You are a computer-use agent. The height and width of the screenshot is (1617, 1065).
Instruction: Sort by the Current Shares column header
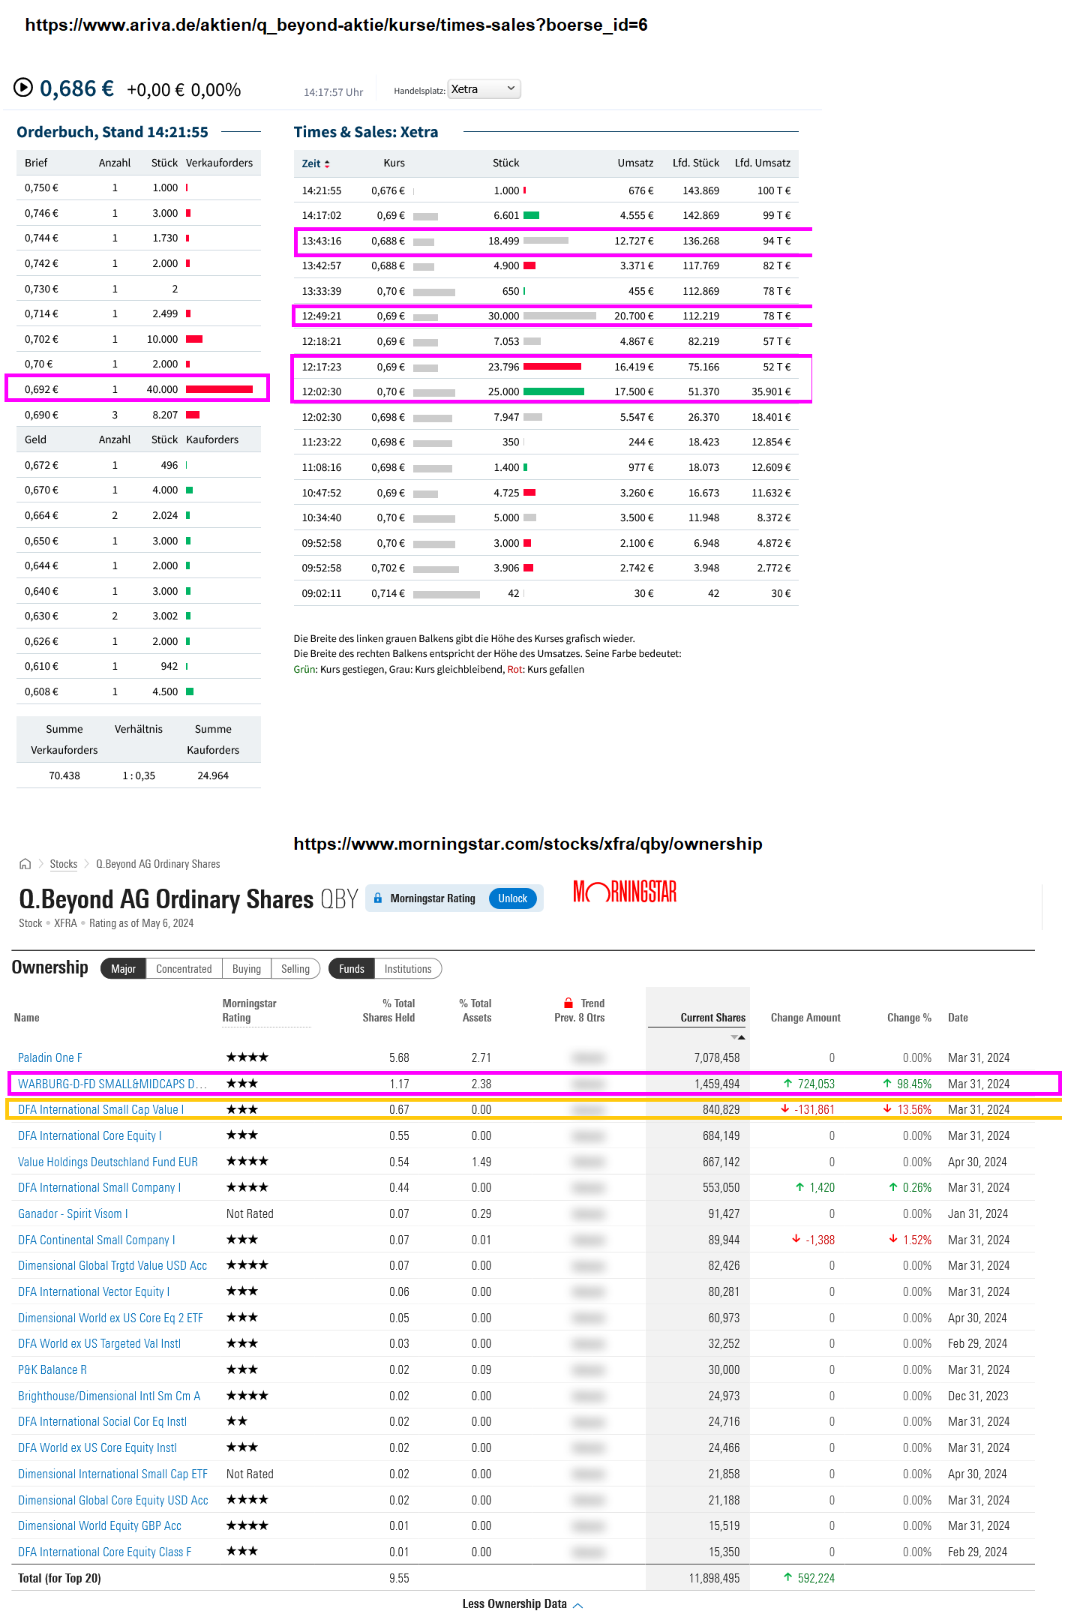point(712,1018)
